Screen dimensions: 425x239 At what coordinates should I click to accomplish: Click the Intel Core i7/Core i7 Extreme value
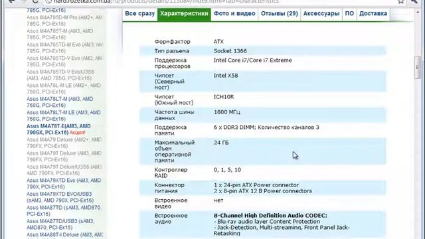click(253, 60)
